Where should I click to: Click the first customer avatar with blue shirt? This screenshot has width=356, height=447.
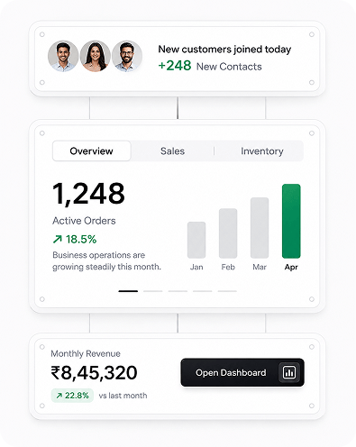coord(63,56)
